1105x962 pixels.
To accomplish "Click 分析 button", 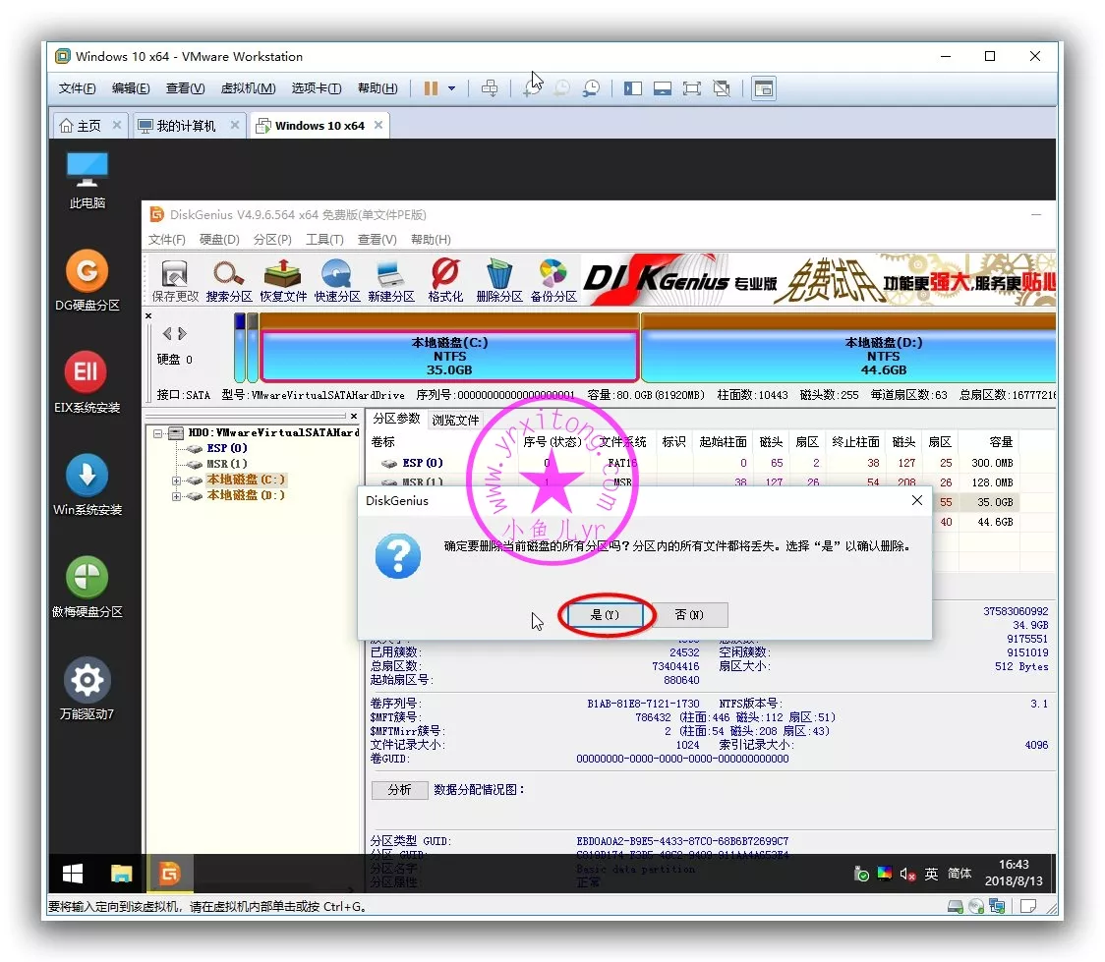I will point(399,790).
